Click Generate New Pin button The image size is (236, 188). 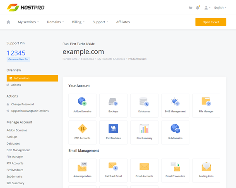tap(18, 59)
